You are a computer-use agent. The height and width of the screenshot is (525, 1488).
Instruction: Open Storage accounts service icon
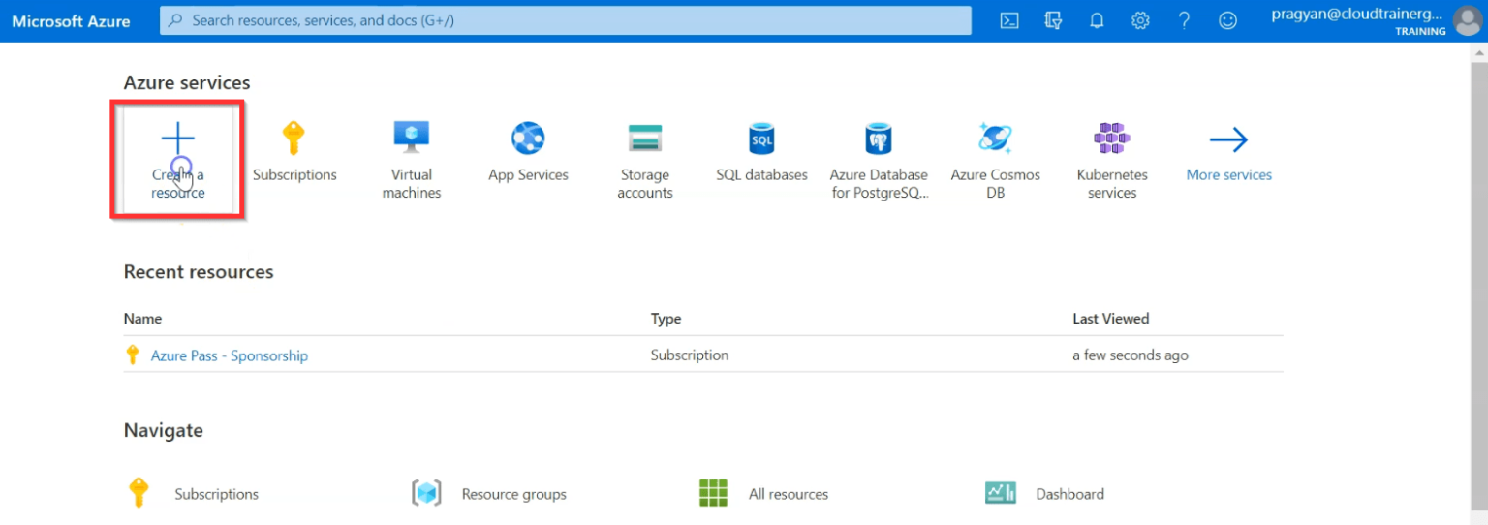pyautogui.click(x=644, y=139)
